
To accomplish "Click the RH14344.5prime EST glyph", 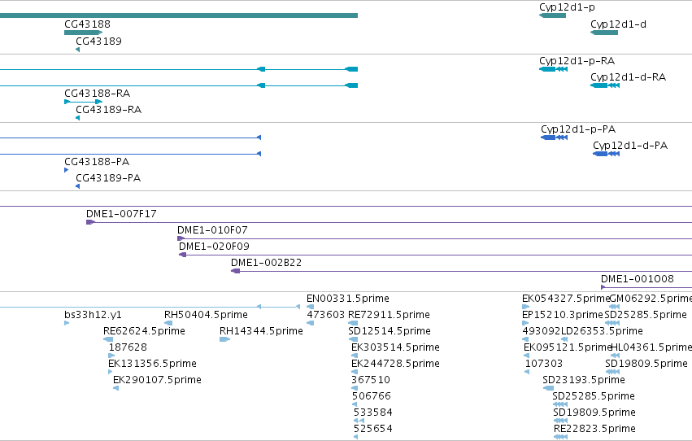I will click(225, 339).
